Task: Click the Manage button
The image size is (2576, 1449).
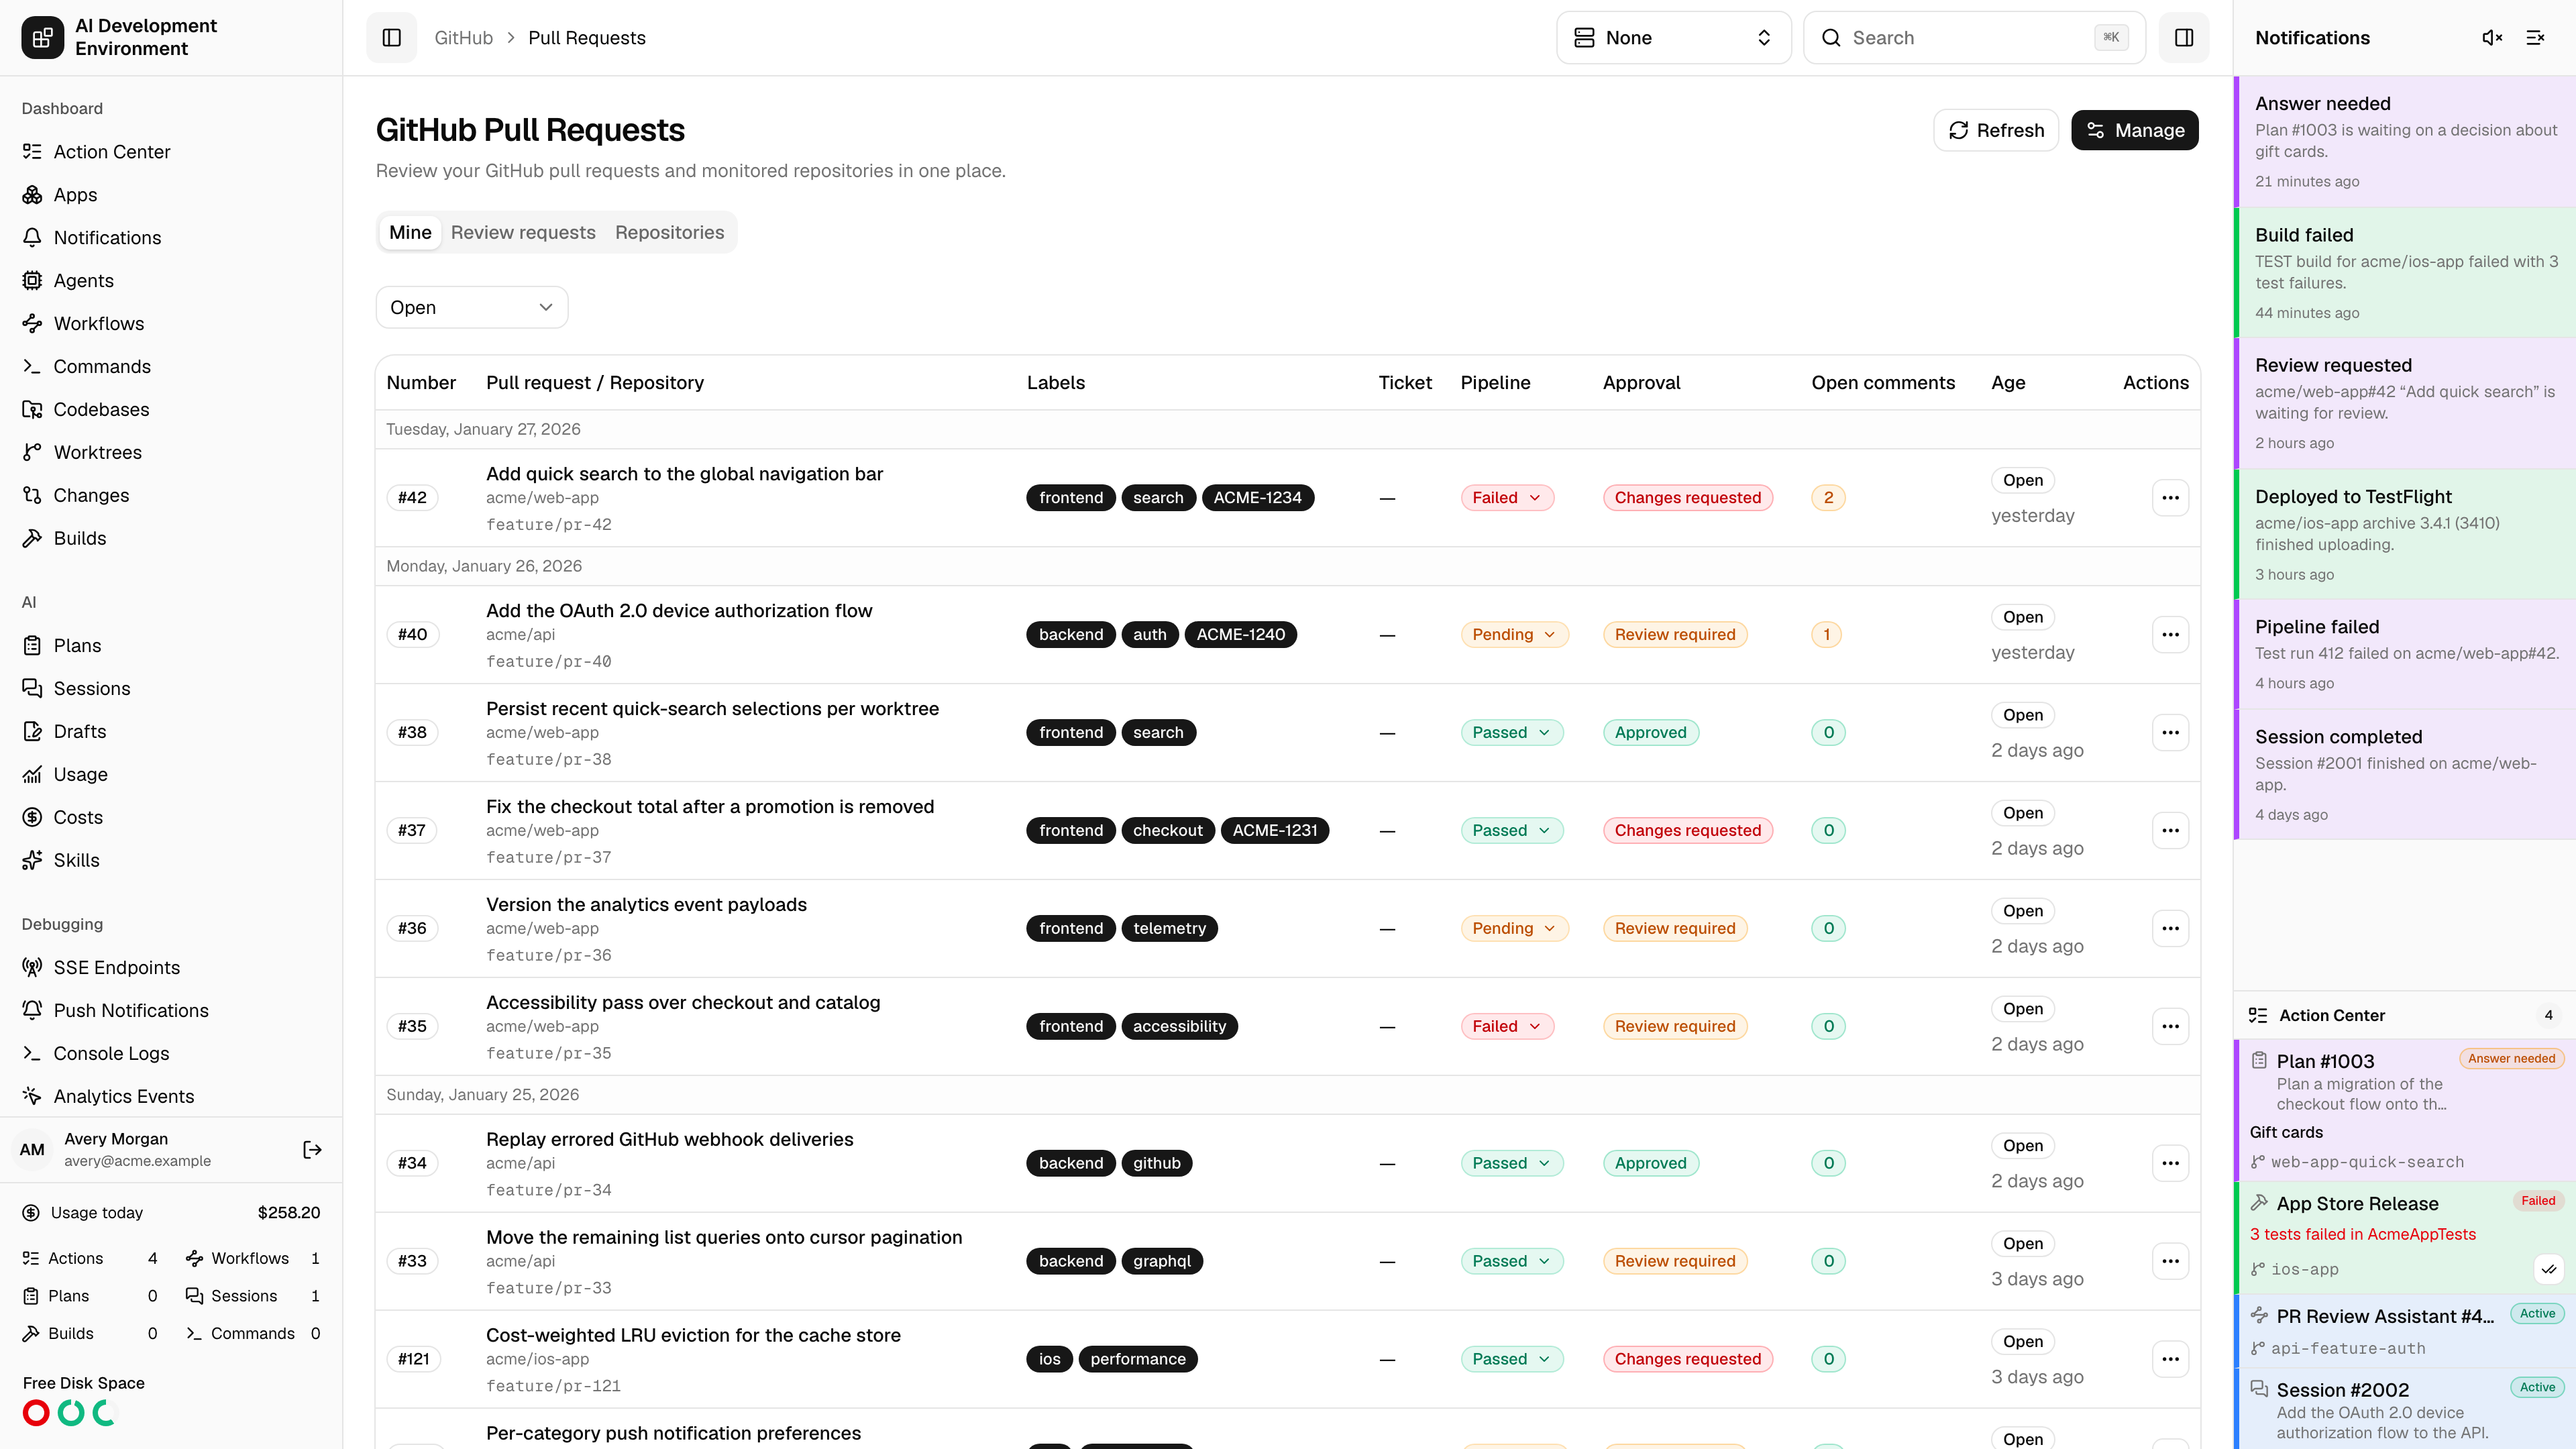Action: [x=2134, y=131]
